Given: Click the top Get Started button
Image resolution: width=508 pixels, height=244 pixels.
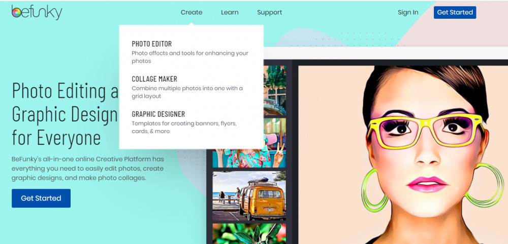Looking at the screenshot, I should (455, 12).
